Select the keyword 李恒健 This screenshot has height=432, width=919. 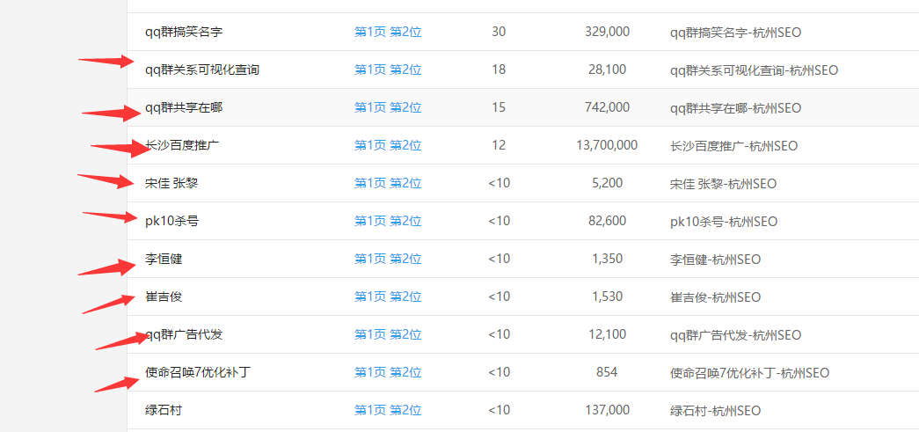click(164, 260)
